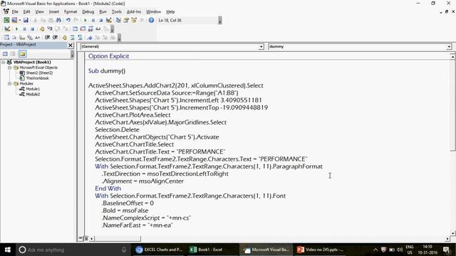Collapse the VBAProject (Book1) tree node
The height and width of the screenshot is (256, 456).
click(x=3, y=62)
